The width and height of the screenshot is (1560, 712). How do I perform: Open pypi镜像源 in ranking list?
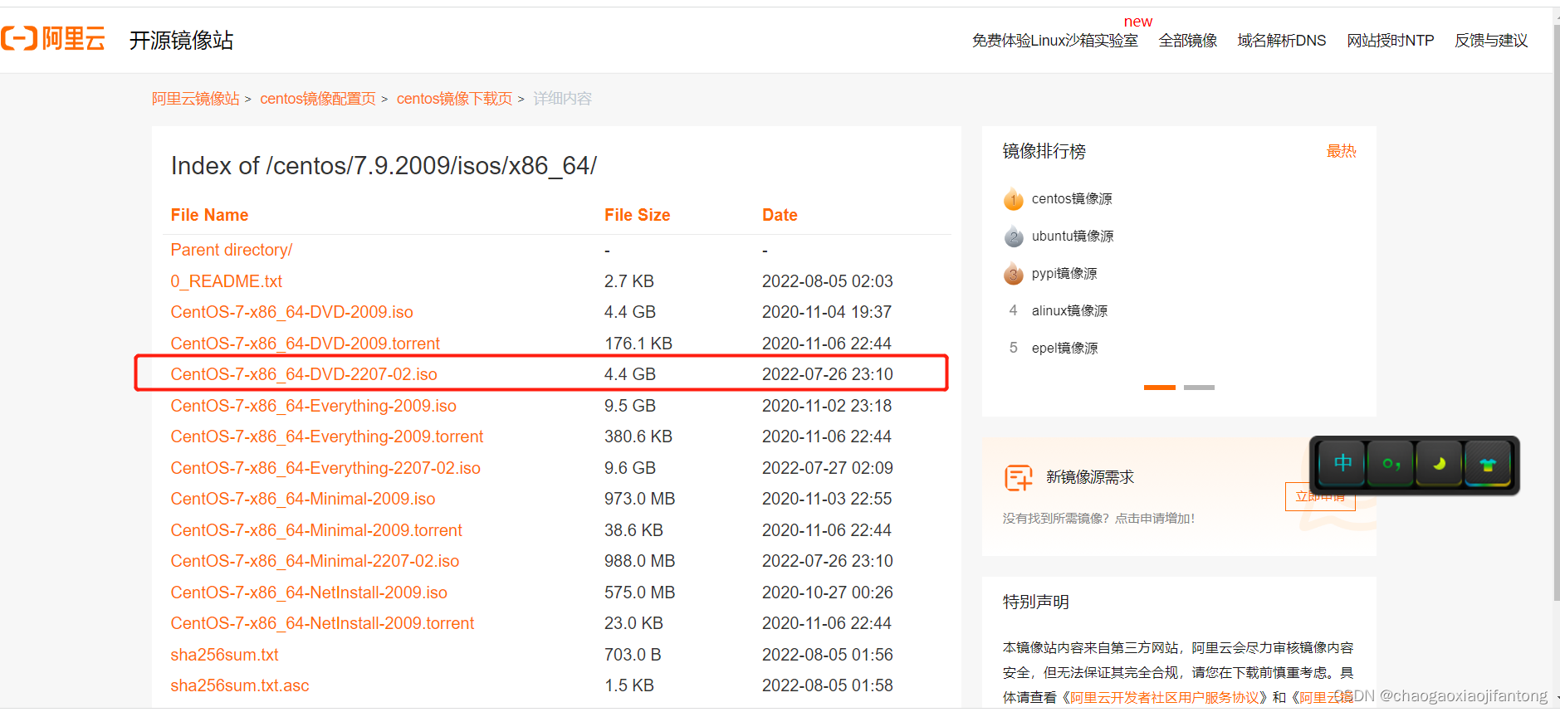coord(1064,274)
